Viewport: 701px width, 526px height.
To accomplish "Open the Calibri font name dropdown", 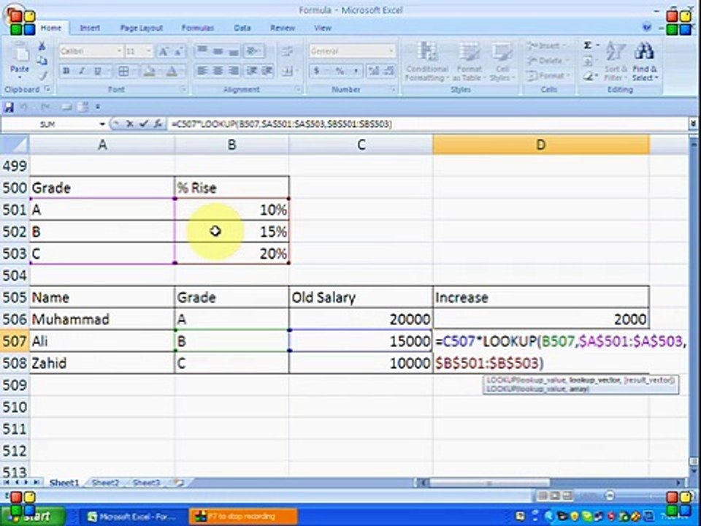I will point(119,51).
